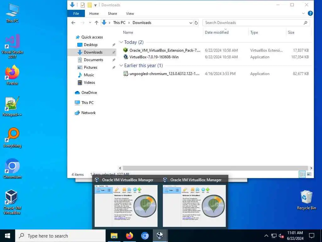The height and width of the screenshot is (242, 322).
Task: Select the ungoogled-chromium installer file
Action: point(164,74)
